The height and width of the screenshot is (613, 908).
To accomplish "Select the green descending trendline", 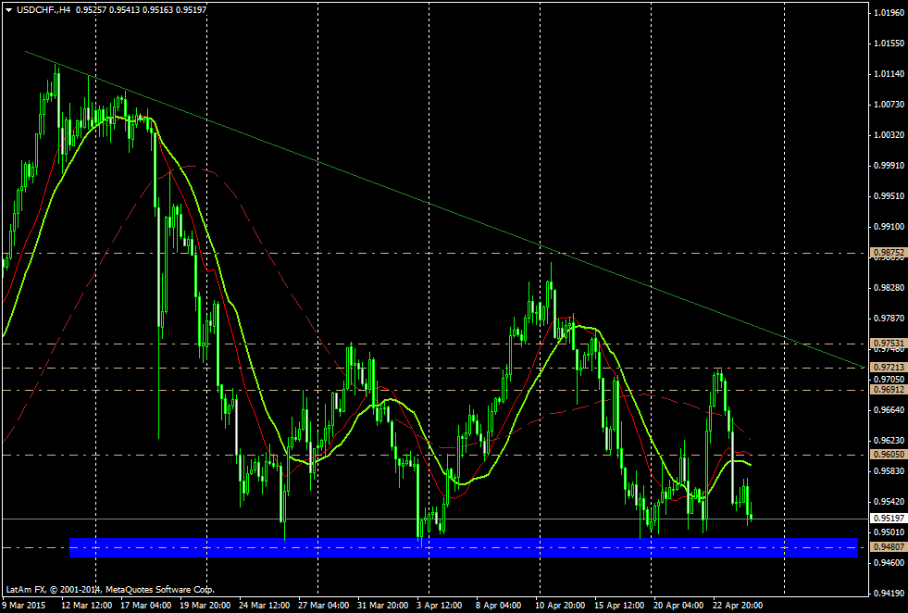I will click(370, 183).
